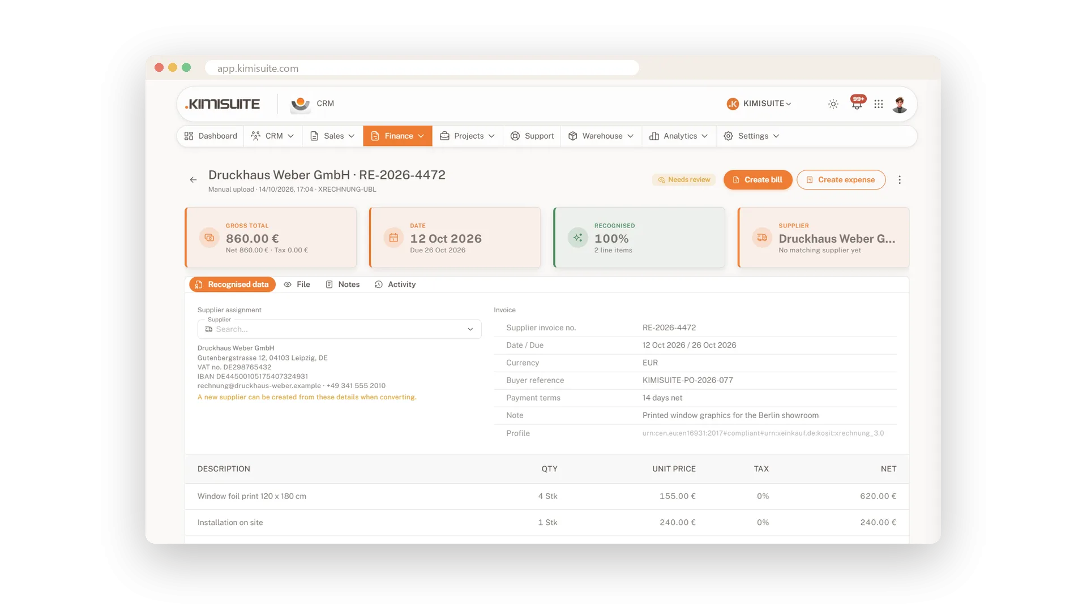
Task: Switch to the Activity tab
Action: (395, 285)
